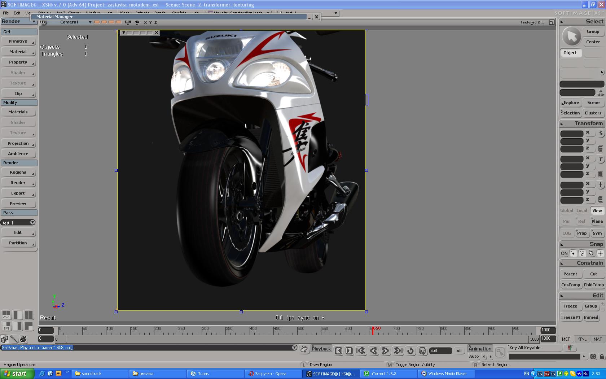Play animation forward
Image resolution: width=606 pixels, height=379 pixels.
pyautogui.click(x=385, y=350)
